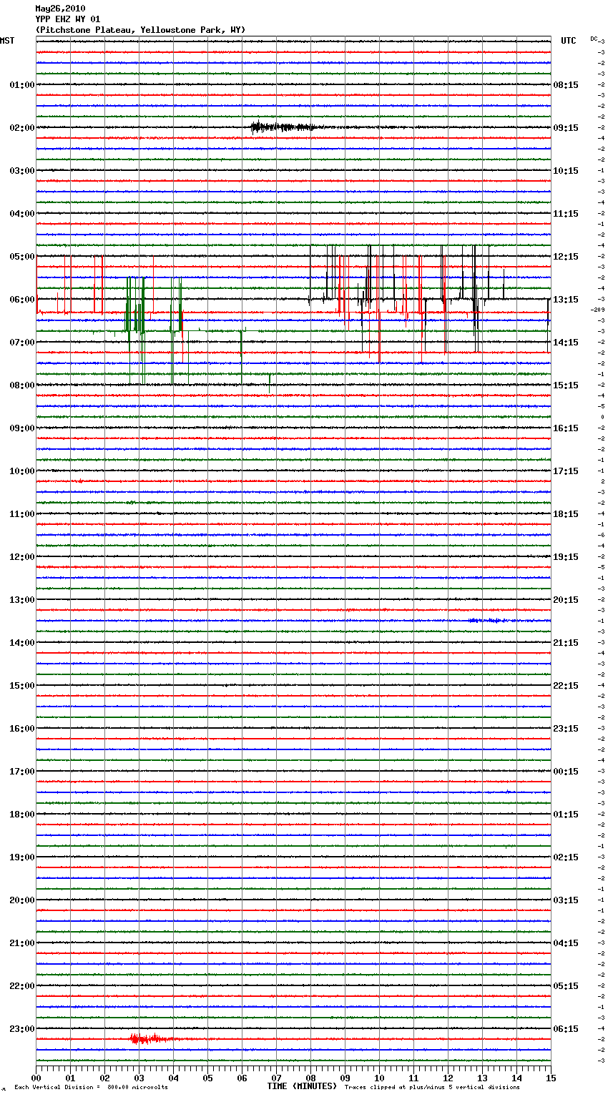Select the 12:00 MST row label

pyautogui.click(x=22, y=557)
